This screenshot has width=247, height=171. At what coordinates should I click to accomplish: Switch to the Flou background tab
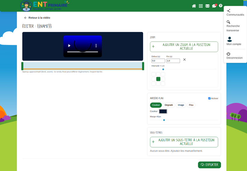point(191,105)
